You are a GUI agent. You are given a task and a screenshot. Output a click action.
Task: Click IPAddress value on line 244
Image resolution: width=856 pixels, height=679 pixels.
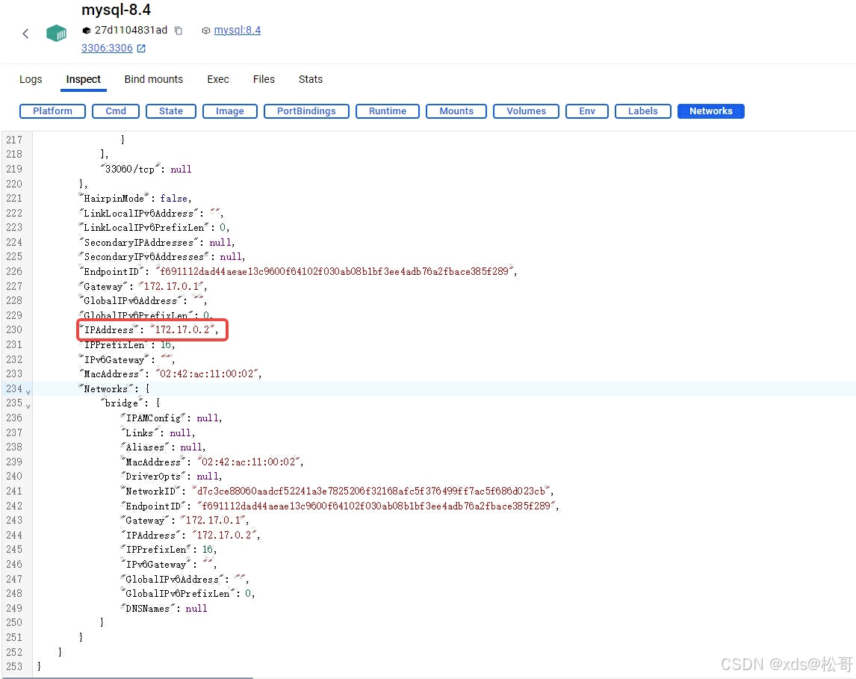click(x=224, y=535)
